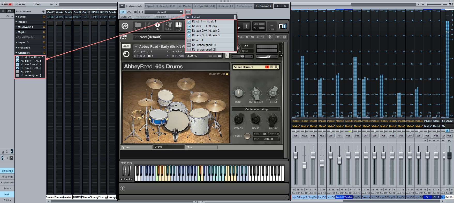
Task: Toggle power for the Presence instrument
Action: pos(44,48)
